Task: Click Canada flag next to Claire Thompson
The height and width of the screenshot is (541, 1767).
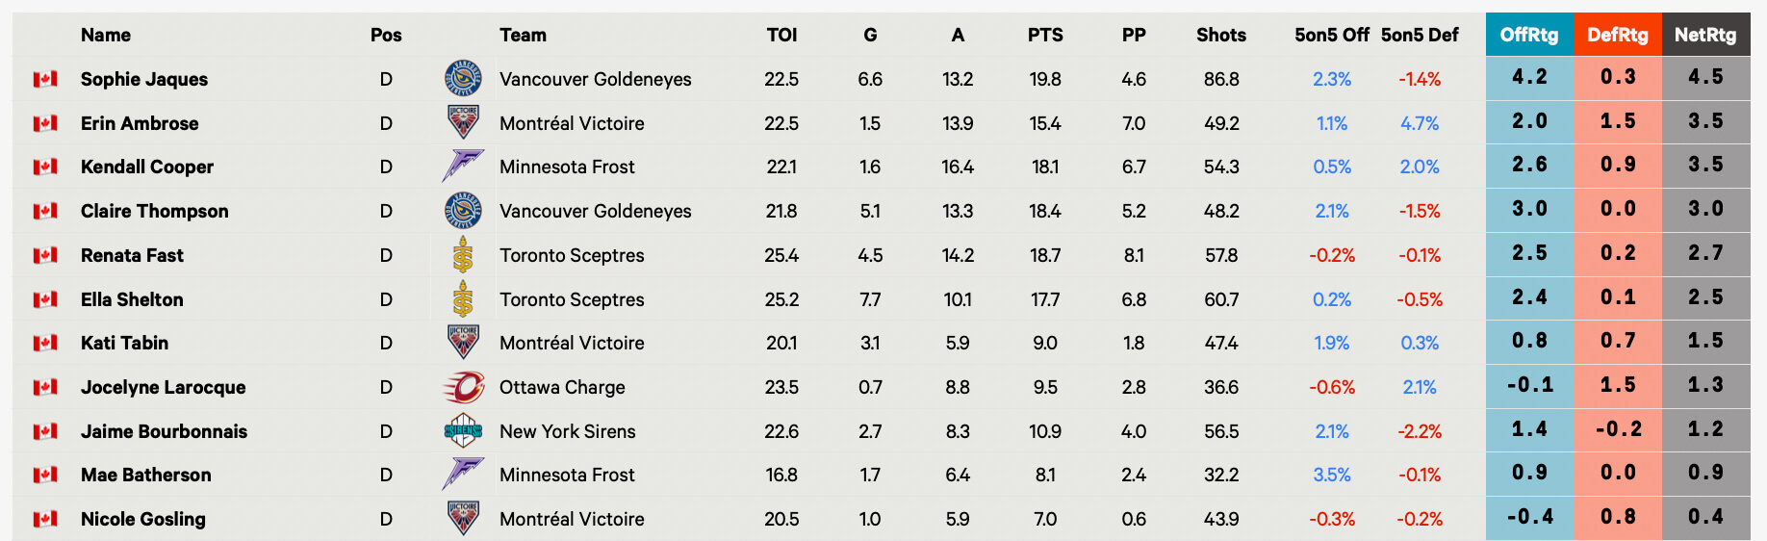Action: (45, 211)
